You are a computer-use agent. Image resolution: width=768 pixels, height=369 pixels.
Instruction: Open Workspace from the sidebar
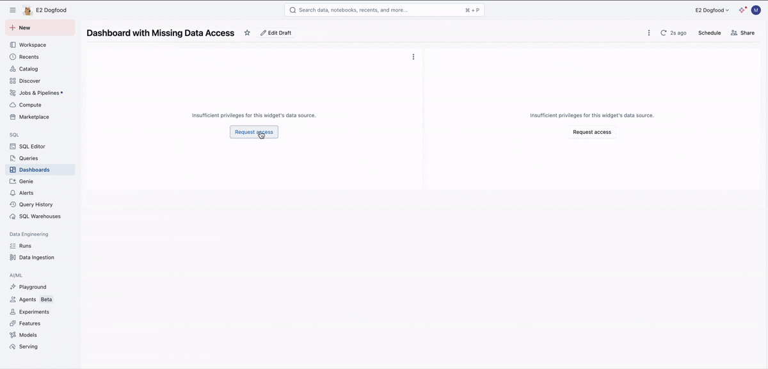pos(40,45)
